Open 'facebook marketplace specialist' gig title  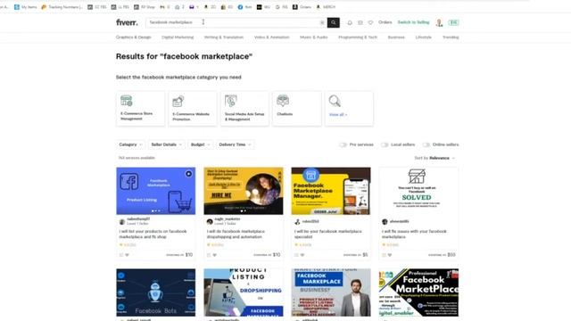[328, 234]
